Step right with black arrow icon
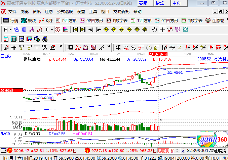The image size is (228, 160). pos(99,30)
